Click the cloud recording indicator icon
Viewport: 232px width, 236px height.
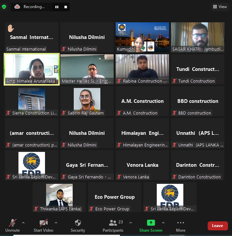pyautogui.click(x=17, y=7)
